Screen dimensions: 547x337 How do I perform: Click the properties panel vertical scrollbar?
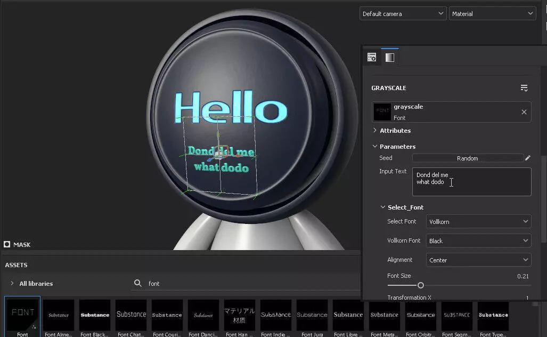point(544,199)
